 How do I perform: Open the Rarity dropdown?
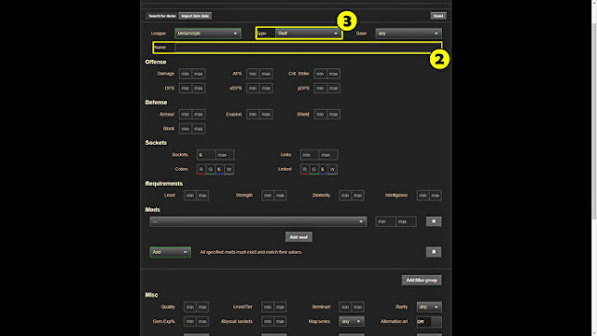[429, 307]
